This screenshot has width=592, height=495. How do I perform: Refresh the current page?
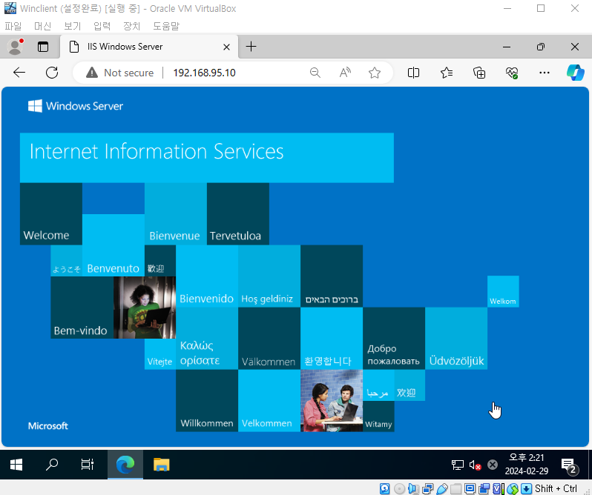(x=52, y=73)
